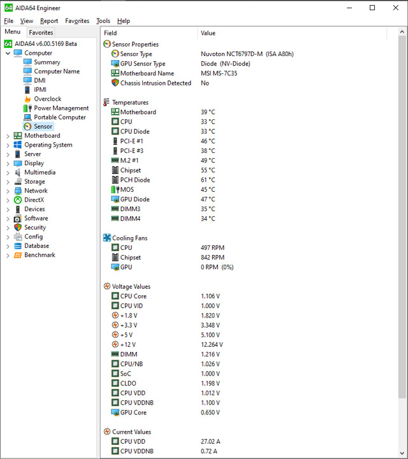Select DMI in the tree
The image size is (408, 459).
point(40,80)
